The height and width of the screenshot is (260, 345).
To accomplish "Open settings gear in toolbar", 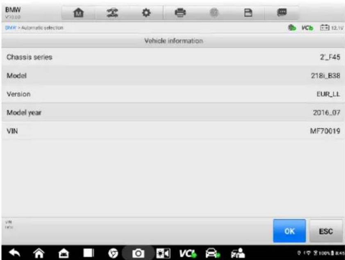I will (x=146, y=13).
